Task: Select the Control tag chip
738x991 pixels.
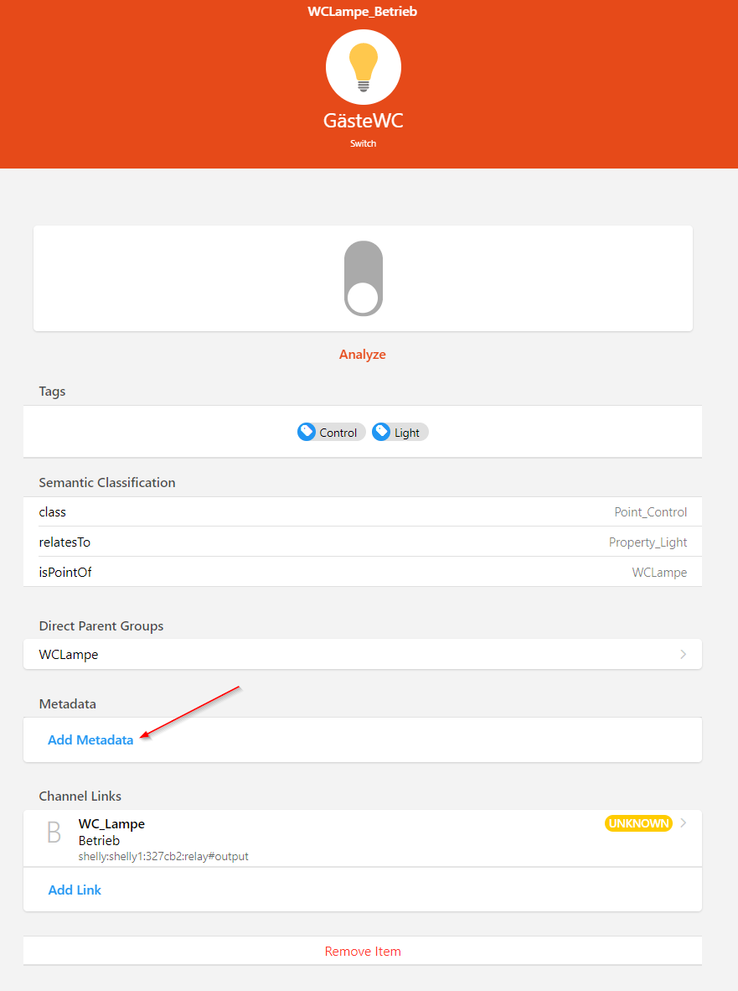Action: click(x=332, y=433)
